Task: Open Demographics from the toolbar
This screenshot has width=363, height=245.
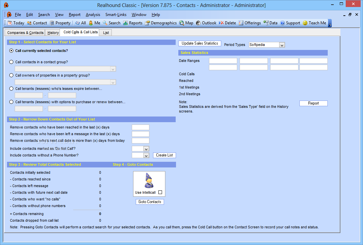Action: coord(161,23)
